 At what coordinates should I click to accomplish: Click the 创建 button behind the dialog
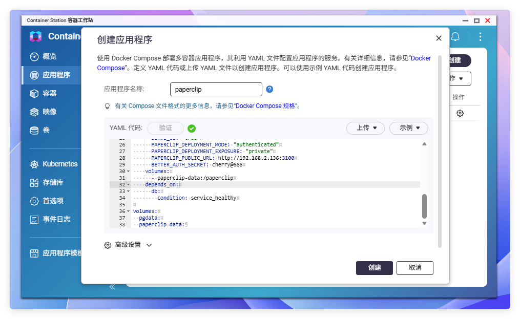[x=460, y=60]
